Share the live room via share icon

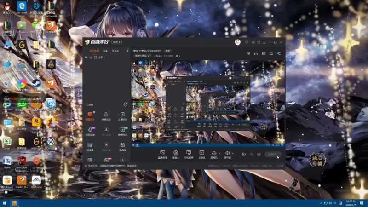279,53
